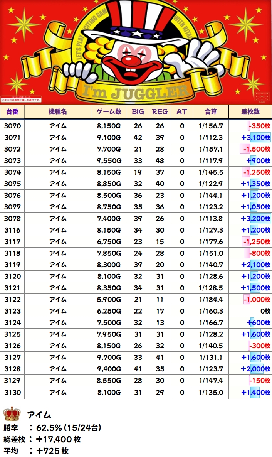Viewport: 272px width, 457px height.
Task: Click machine number 3128
Action: (x=13, y=369)
